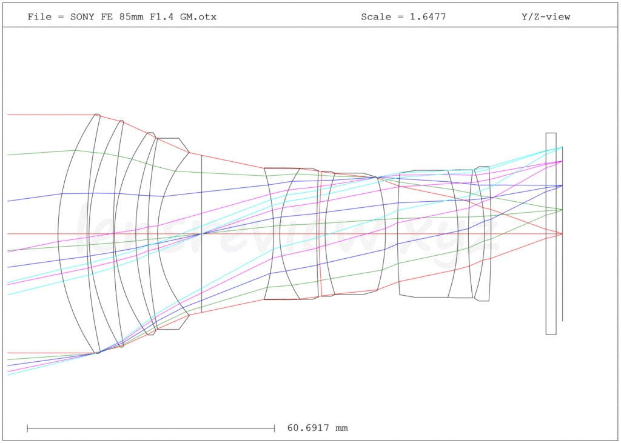
Task: Click the 'Y/Z-view' label
Action: (546, 16)
